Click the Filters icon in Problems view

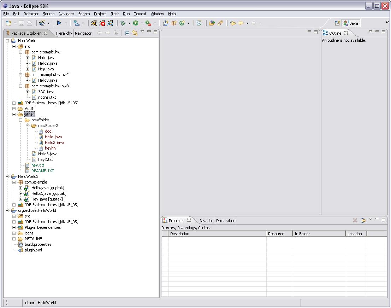[x=363, y=220]
